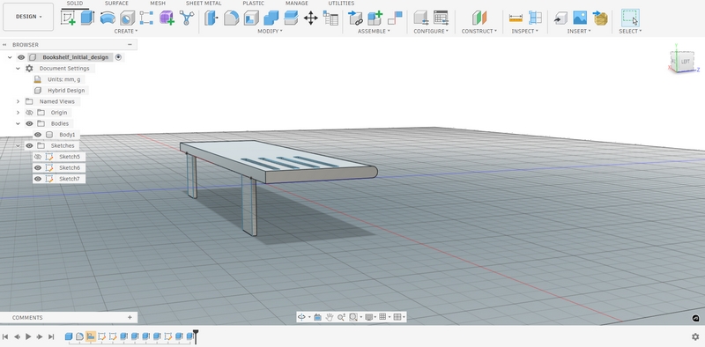The width and height of the screenshot is (705, 347).
Task: Click the Insert Canvas image icon
Action: tap(580, 18)
